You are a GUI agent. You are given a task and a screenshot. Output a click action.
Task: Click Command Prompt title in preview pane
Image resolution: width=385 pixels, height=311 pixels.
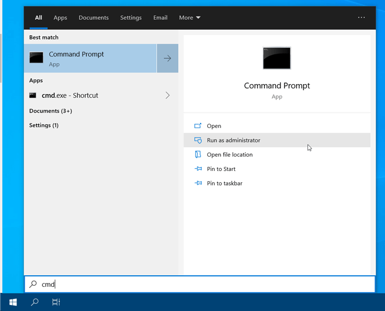pyautogui.click(x=277, y=86)
